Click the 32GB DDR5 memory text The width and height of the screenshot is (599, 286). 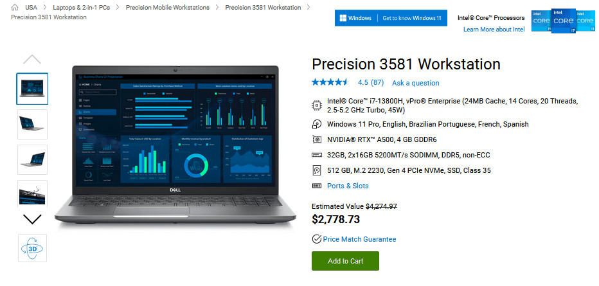tap(408, 155)
